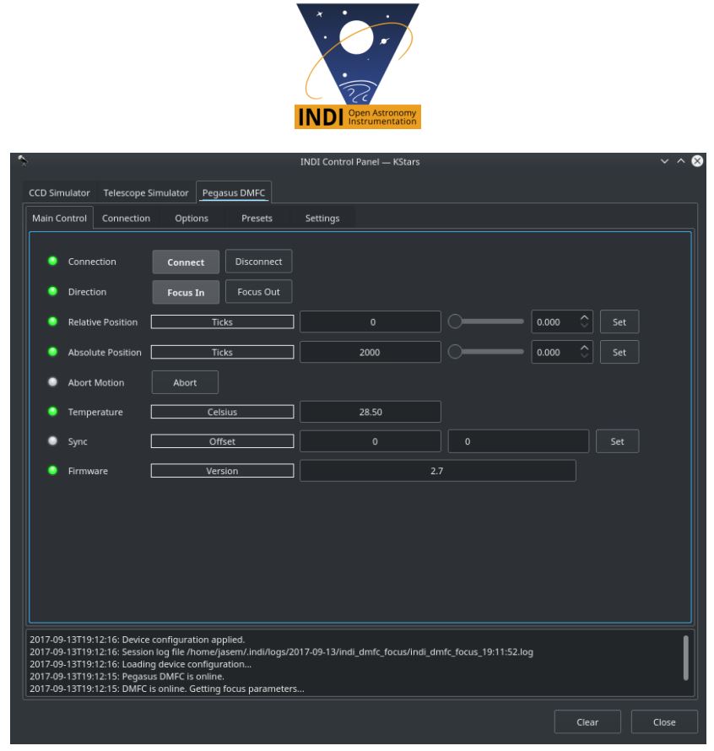The width and height of the screenshot is (714, 751).
Task: Close the INDI Control Panel window
Action: pyautogui.click(x=697, y=161)
